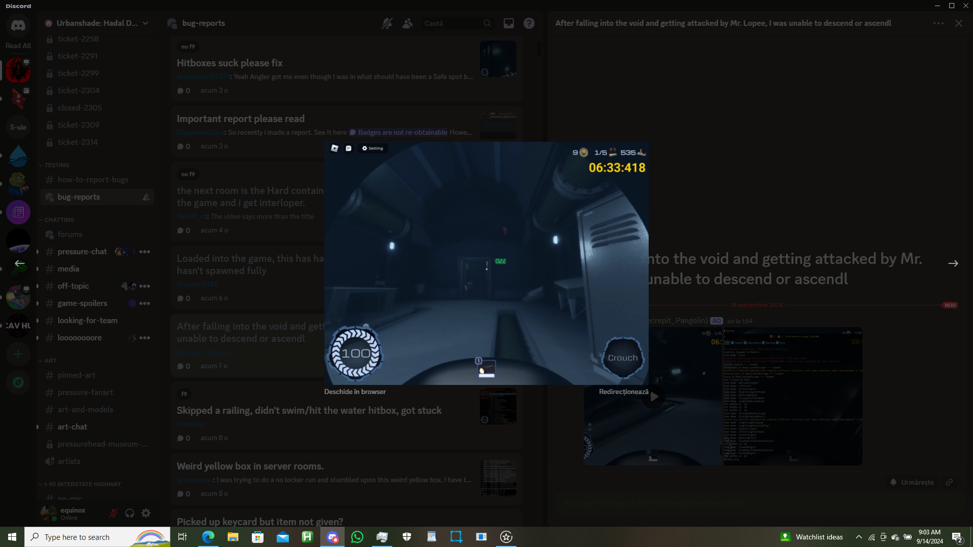The image size is (973, 547).
Task: Click the Caută search field
Action: 451,23
